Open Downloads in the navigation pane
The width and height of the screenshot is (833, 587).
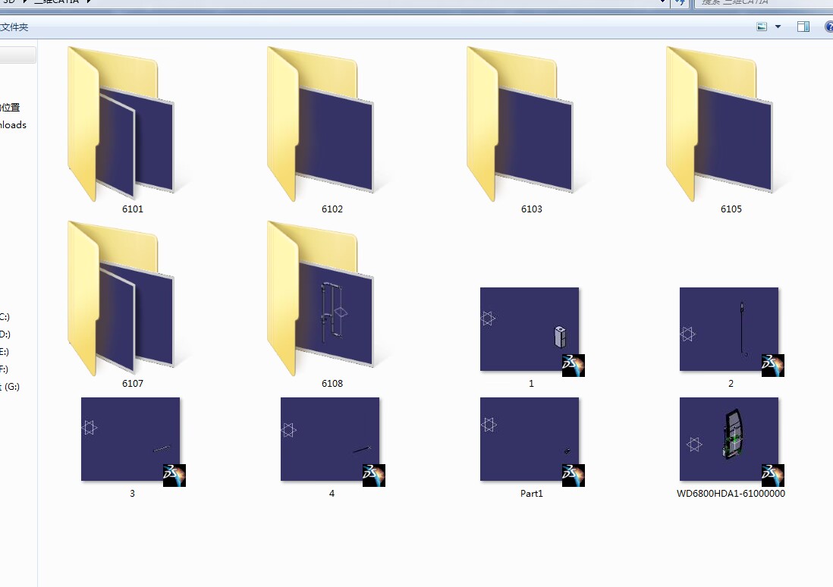pos(14,125)
